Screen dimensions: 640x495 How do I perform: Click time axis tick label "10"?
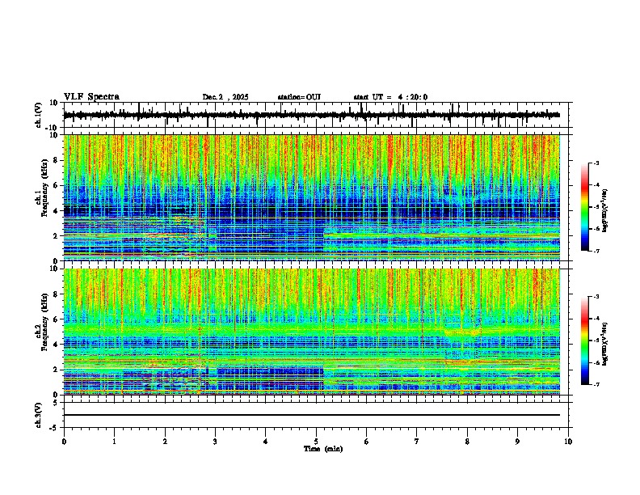[x=568, y=442]
